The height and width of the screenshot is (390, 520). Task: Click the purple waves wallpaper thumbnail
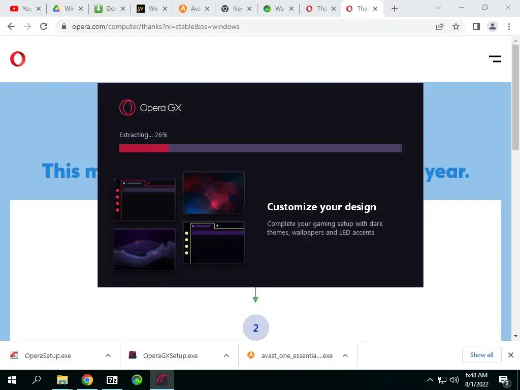(x=145, y=250)
